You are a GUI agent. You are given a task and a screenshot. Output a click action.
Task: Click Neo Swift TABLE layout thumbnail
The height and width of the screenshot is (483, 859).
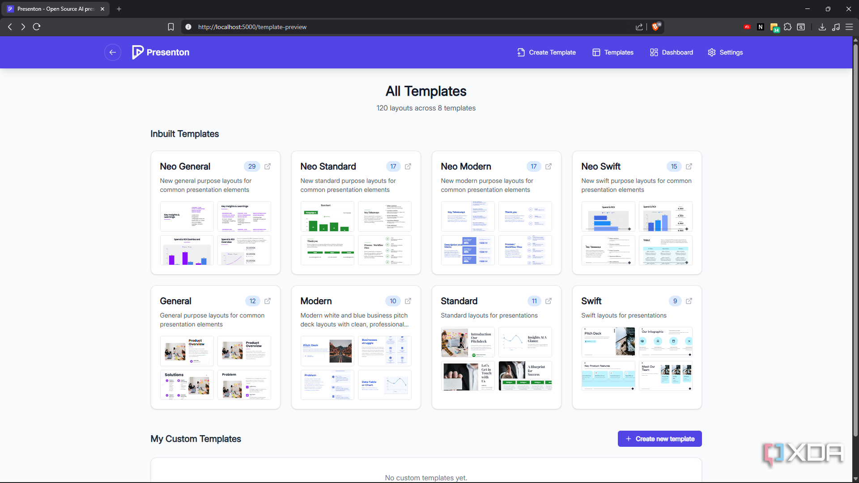(666, 250)
